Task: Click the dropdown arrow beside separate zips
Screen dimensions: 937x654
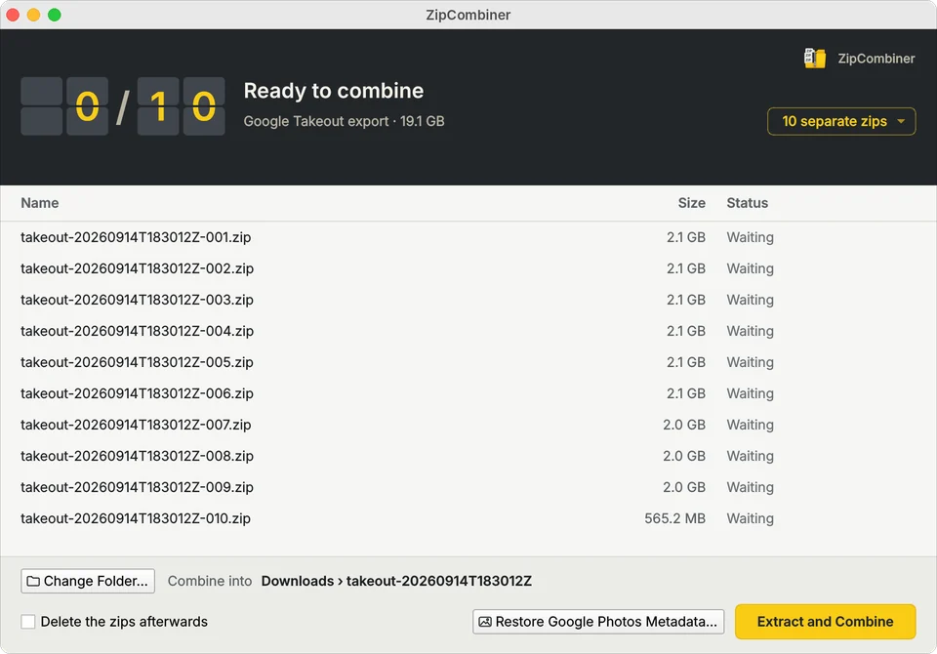Action: [901, 121]
